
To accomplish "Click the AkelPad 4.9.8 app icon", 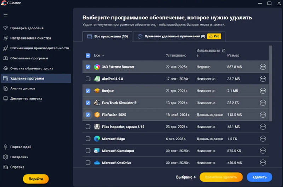I will point(97,79).
